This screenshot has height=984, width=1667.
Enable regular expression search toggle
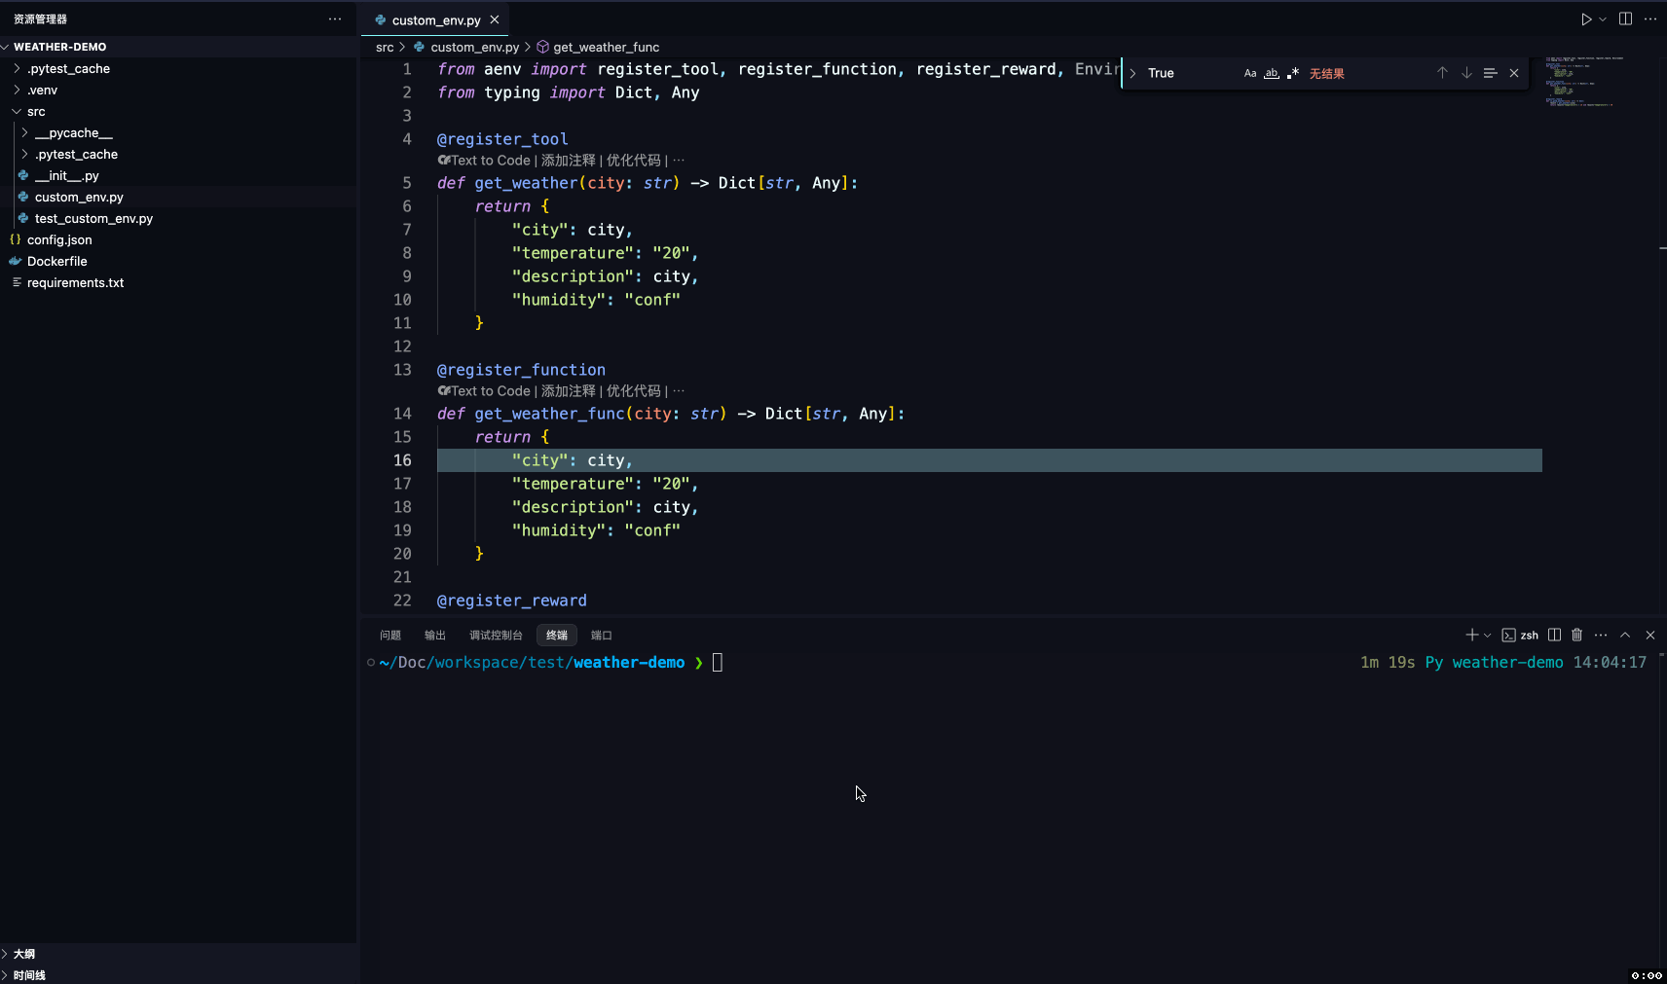pos(1293,73)
